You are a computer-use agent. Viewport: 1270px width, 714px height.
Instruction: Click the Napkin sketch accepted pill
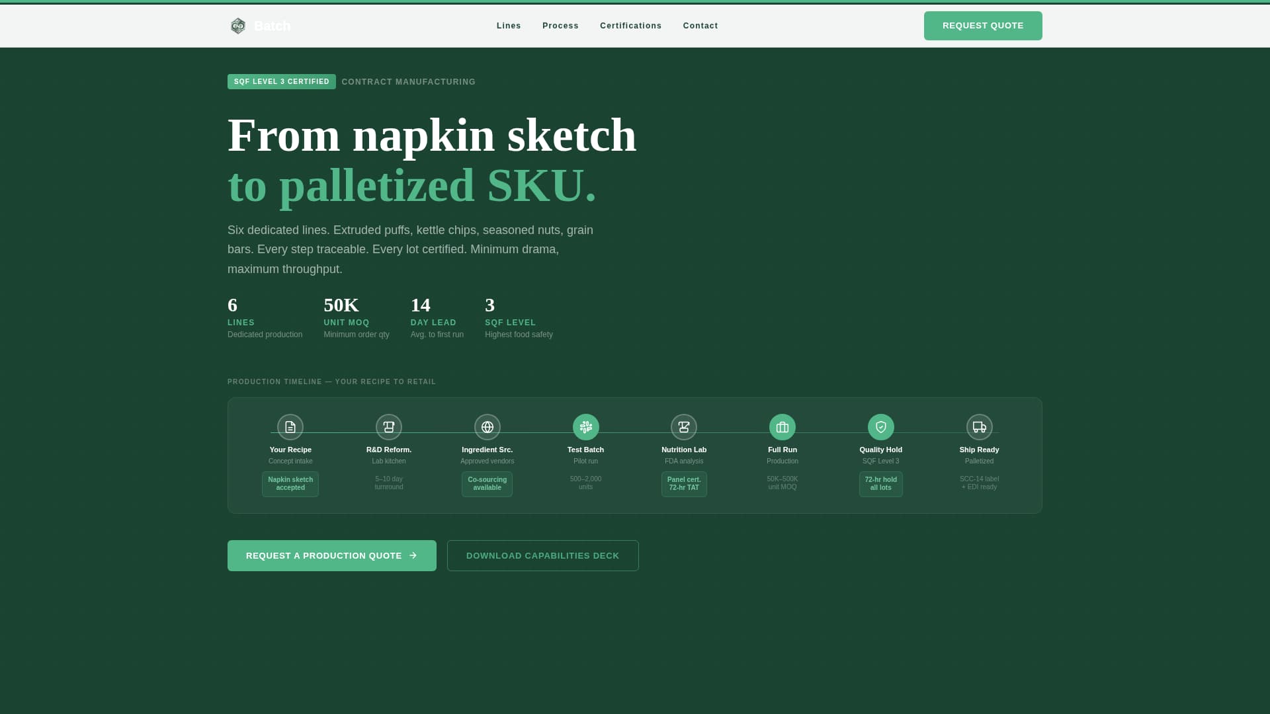pyautogui.click(x=290, y=483)
